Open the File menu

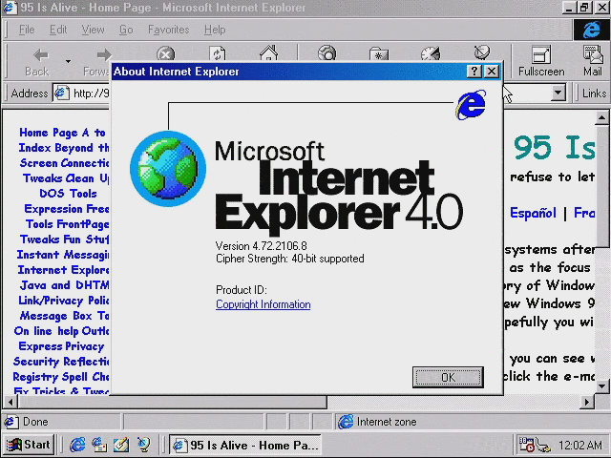coord(27,30)
